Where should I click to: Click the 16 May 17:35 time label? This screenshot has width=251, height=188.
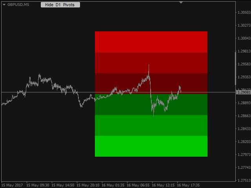pos(188,185)
